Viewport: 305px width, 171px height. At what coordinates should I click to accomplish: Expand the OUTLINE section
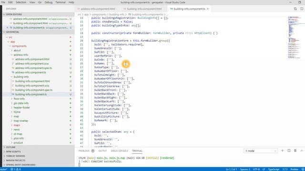click(x=4, y=147)
